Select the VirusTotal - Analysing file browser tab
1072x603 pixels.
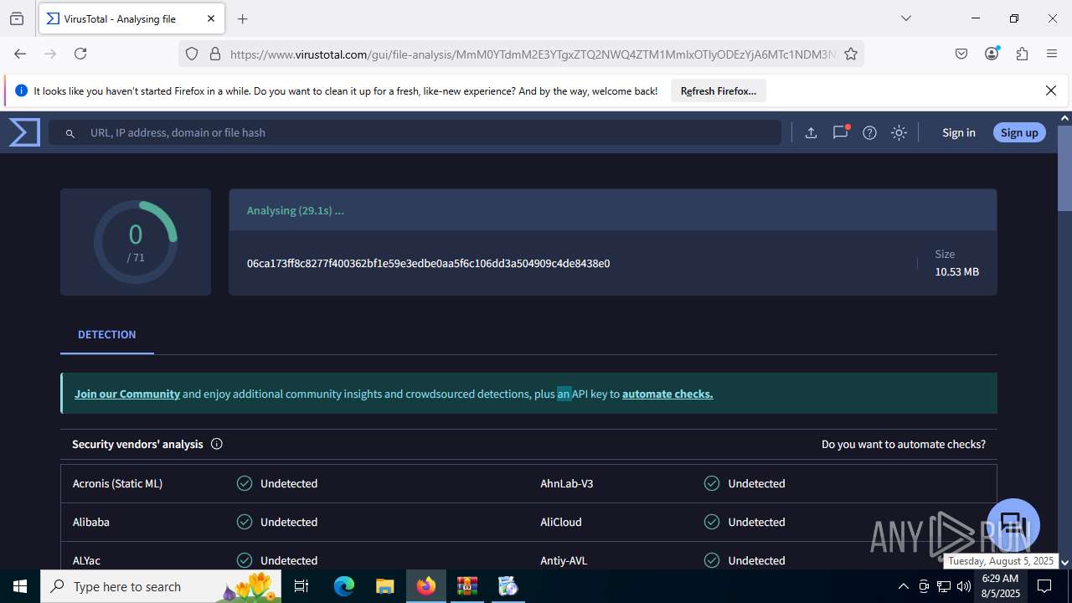(x=131, y=18)
